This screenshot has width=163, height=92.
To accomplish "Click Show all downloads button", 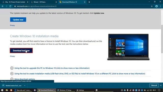I will pyautogui.click(x=154, y=85).
